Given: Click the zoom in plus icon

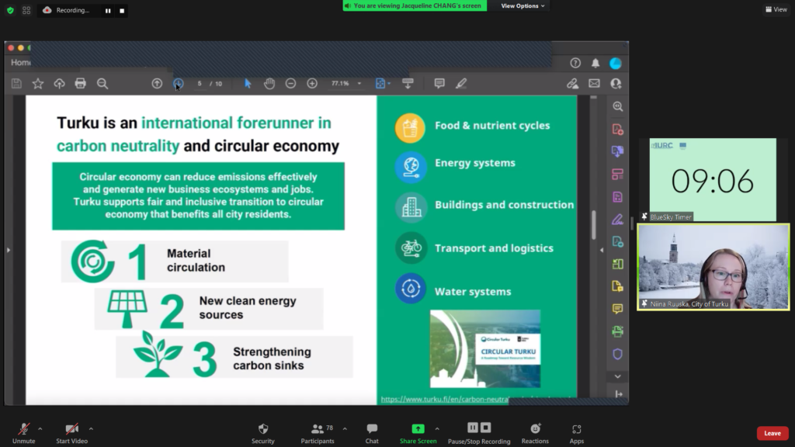Looking at the screenshot, I should coord(312,83).
